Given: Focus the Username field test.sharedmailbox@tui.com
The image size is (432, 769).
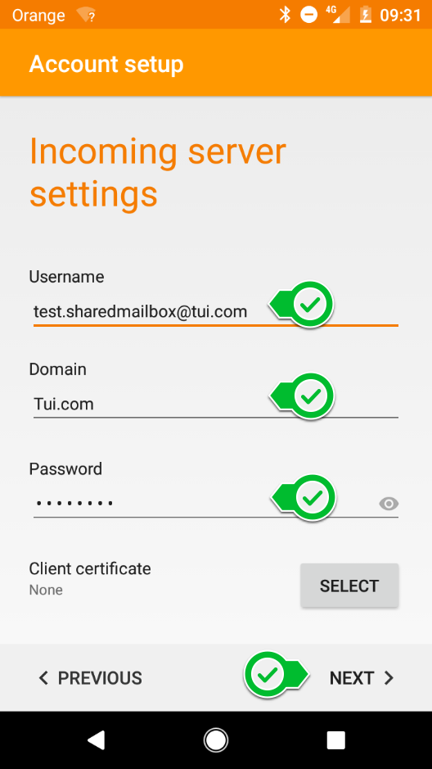Looking at the screenshot, I should point(215,311).
